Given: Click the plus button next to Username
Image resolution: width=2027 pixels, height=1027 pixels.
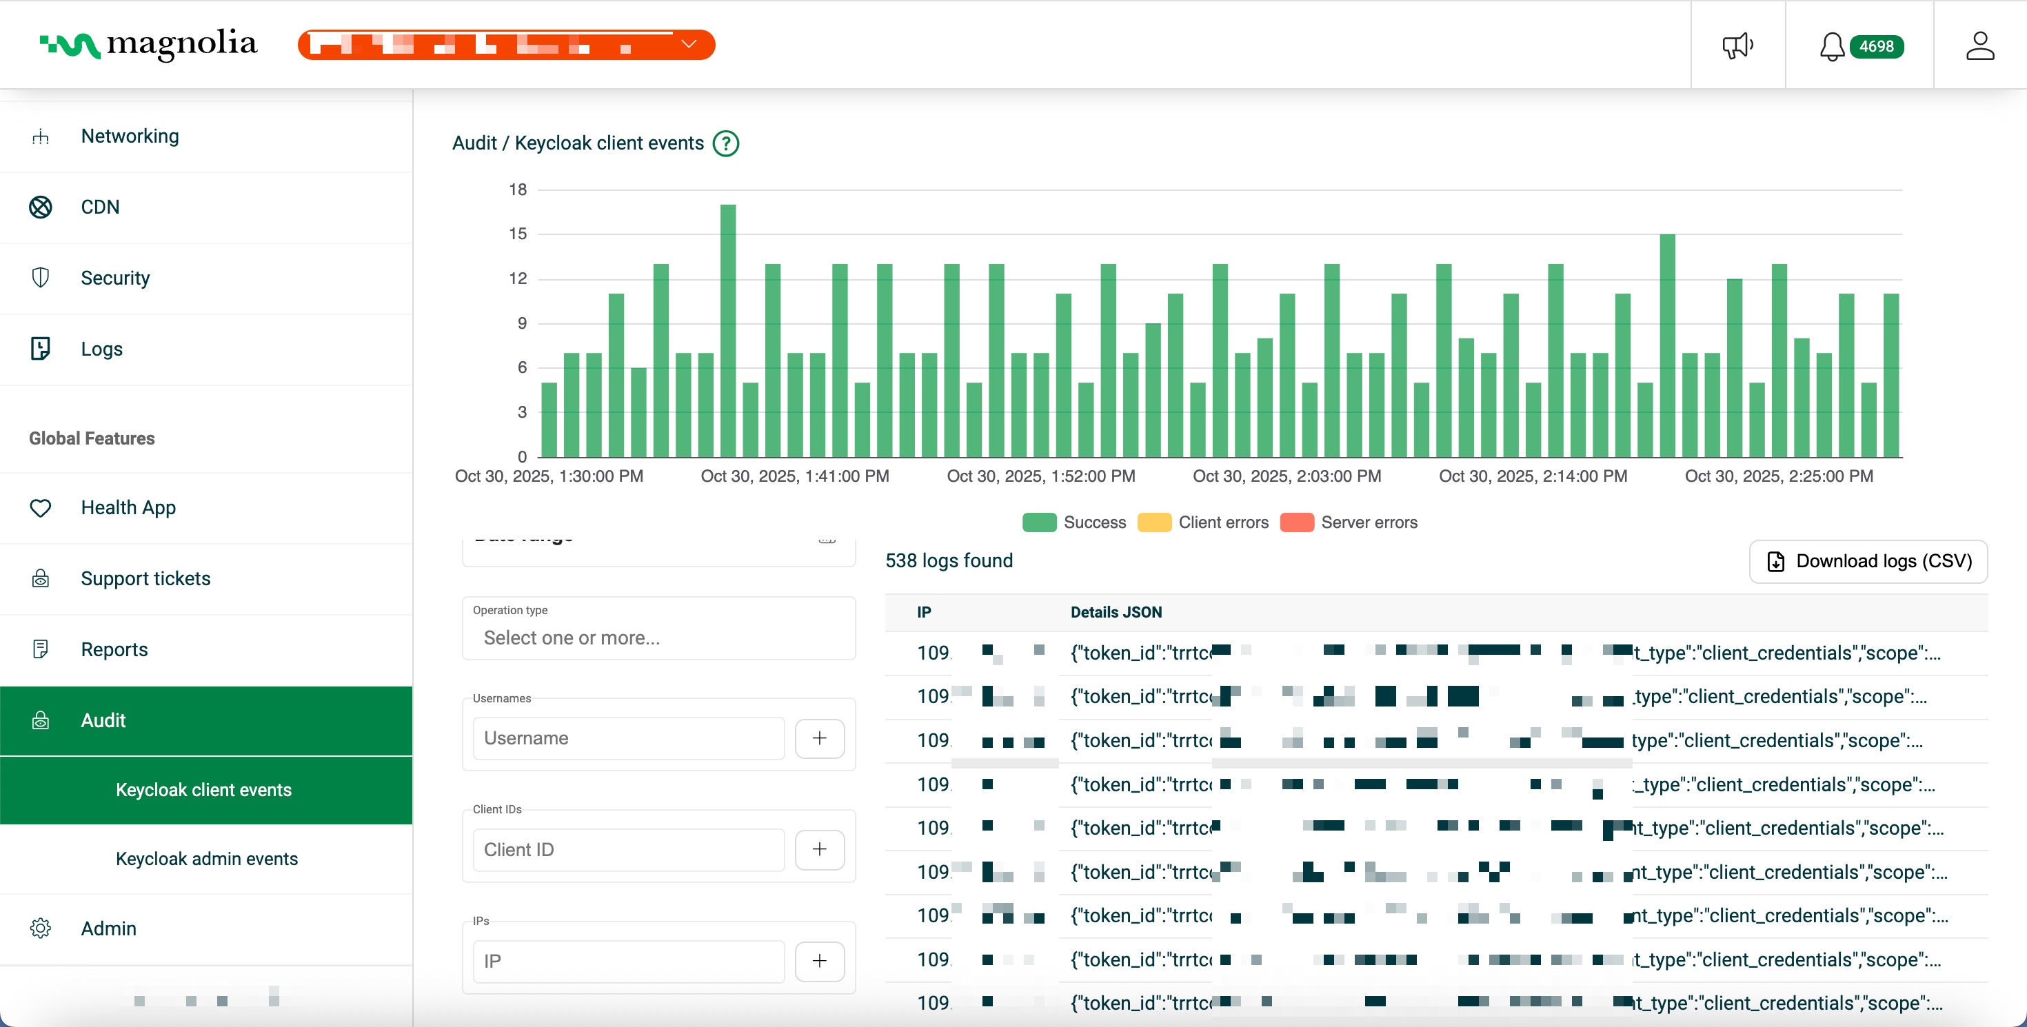Looking at the screenshot, I should pos(820,738).
